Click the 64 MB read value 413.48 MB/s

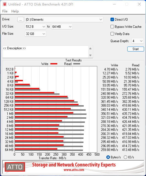click(131, 150)
